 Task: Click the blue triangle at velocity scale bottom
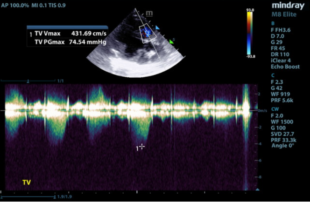pos(257,190)
